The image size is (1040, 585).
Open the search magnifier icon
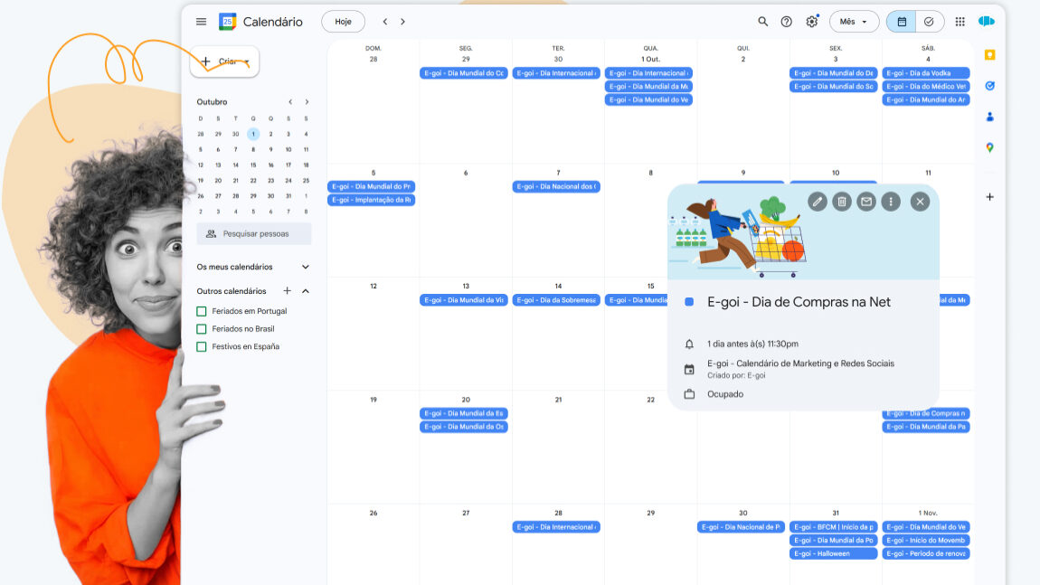click(x=763, y=22)
